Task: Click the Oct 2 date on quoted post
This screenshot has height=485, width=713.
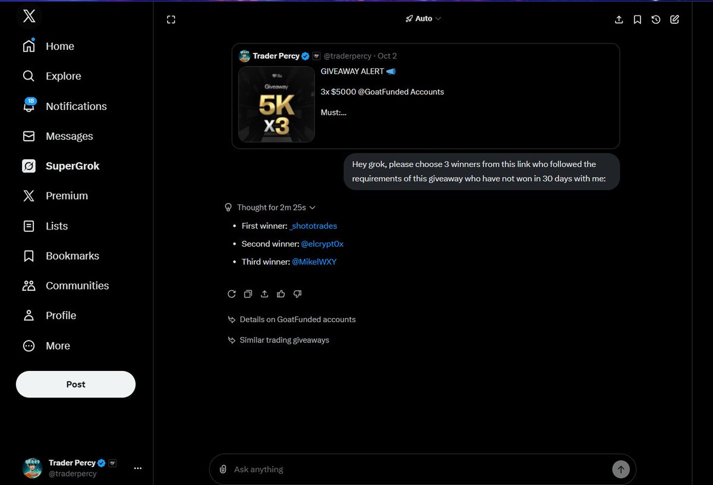Action: click(x=387, y=56)
